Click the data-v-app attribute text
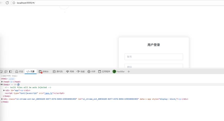Viewport: 224px width, 121px height. point(145,99)
